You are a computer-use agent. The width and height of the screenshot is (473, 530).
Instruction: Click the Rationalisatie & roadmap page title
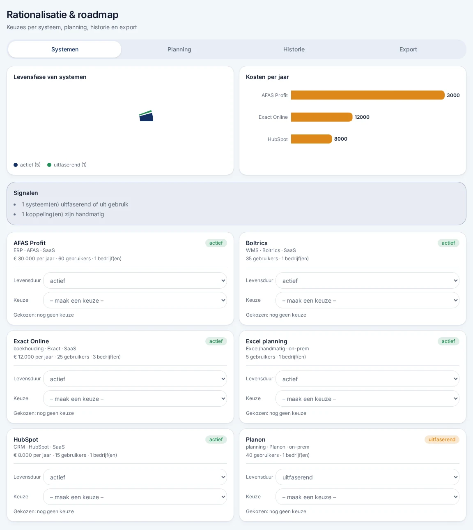click(62, 15)
